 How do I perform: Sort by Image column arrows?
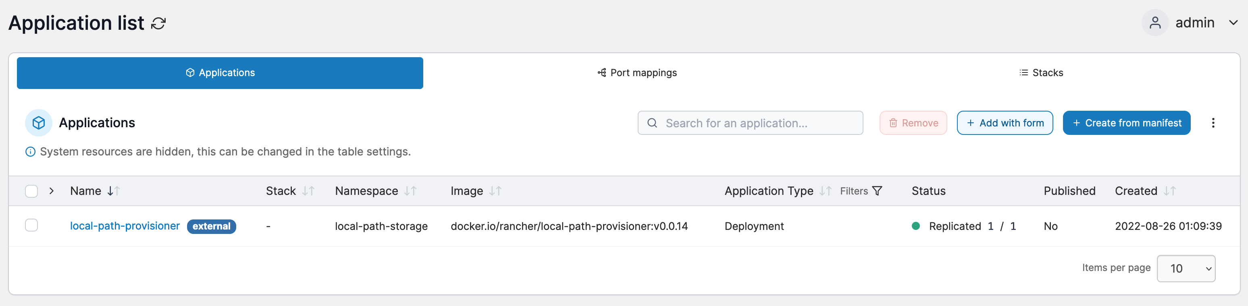[x=495, y=191]
